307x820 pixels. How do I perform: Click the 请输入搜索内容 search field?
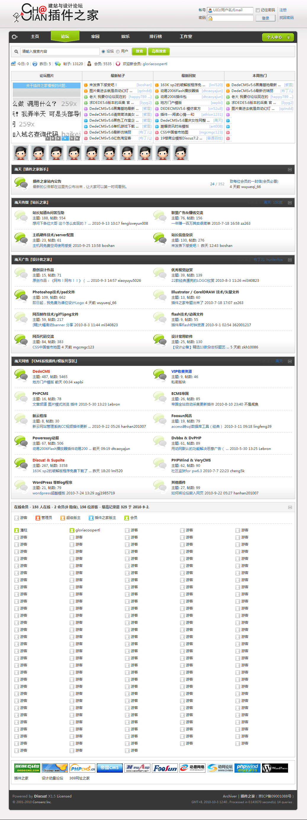pos(60,51)
